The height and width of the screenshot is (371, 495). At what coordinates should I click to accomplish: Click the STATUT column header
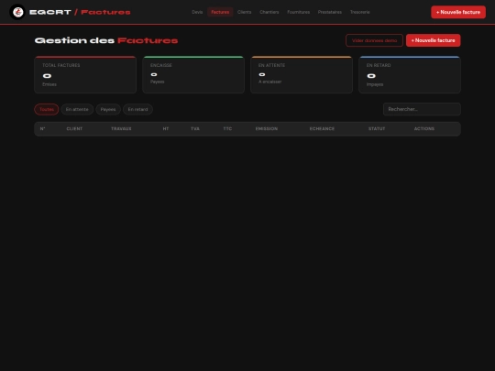[377, 129]
